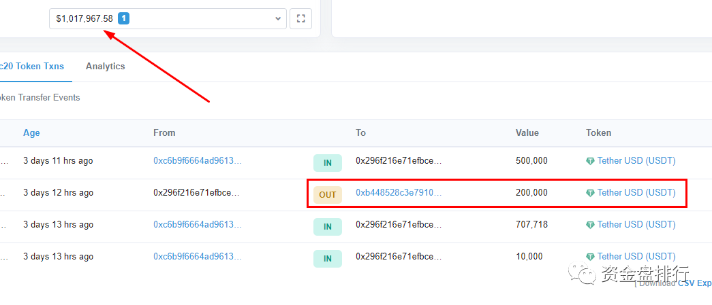Click the Value column header
This screenshot has width=712, height=305.
527,132
